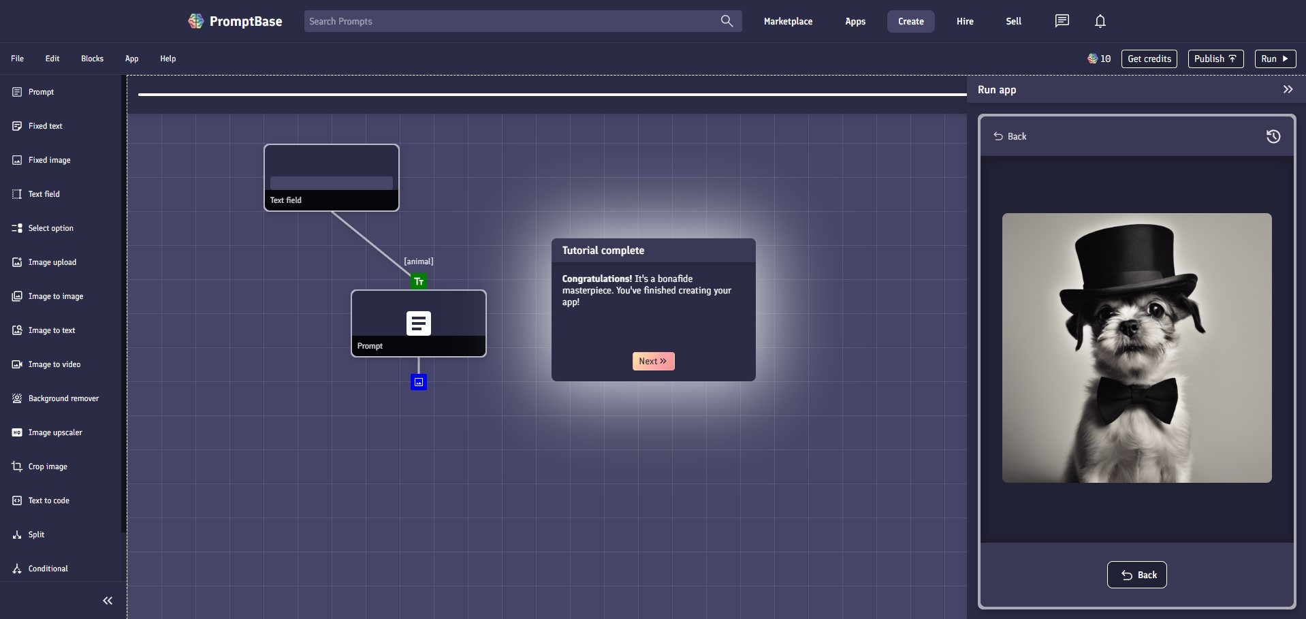
Task: Click the search magnifier icon
Action: pyautogui.click(x=727, y=21)
